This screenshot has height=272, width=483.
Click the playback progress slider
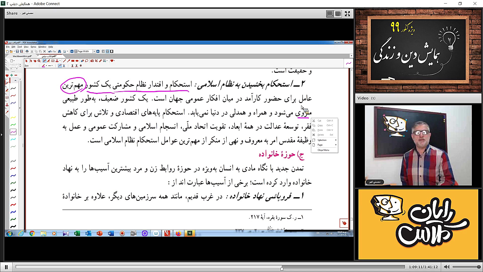click(x=282, y=267)
